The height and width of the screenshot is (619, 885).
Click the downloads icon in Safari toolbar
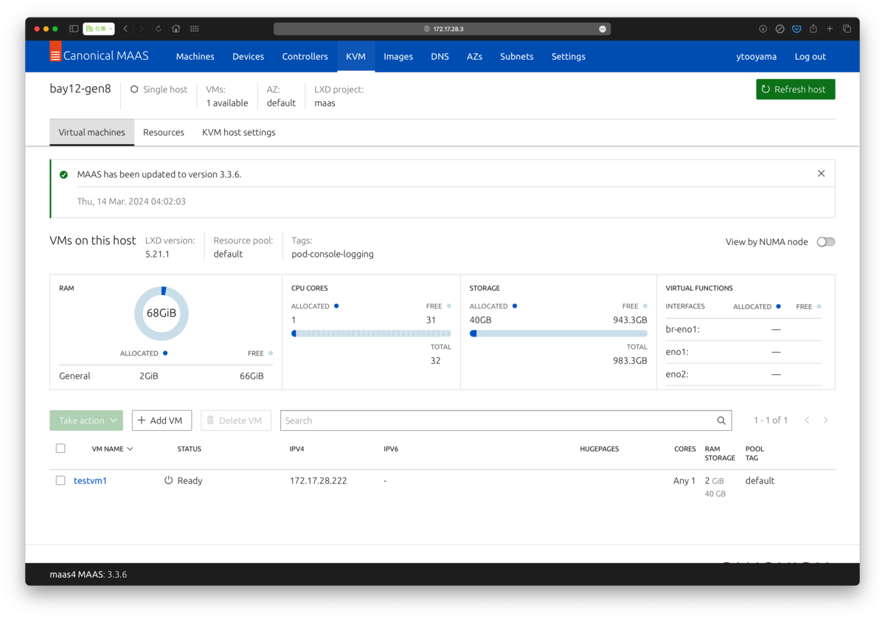(763, 29)
